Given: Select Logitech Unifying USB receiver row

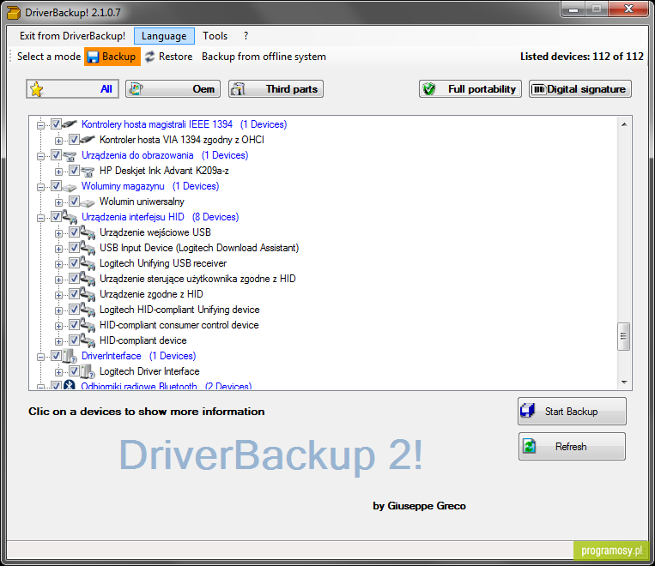Looking at the screenshot, I should (163, 263).
